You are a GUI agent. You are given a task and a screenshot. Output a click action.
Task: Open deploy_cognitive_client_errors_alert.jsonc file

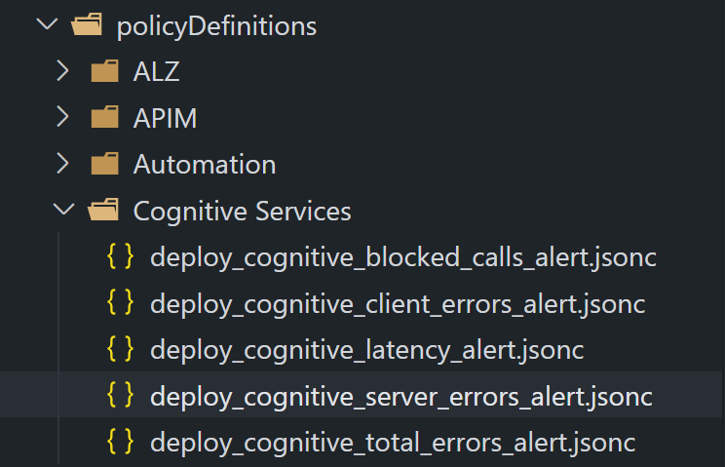(x=398, y=304)
